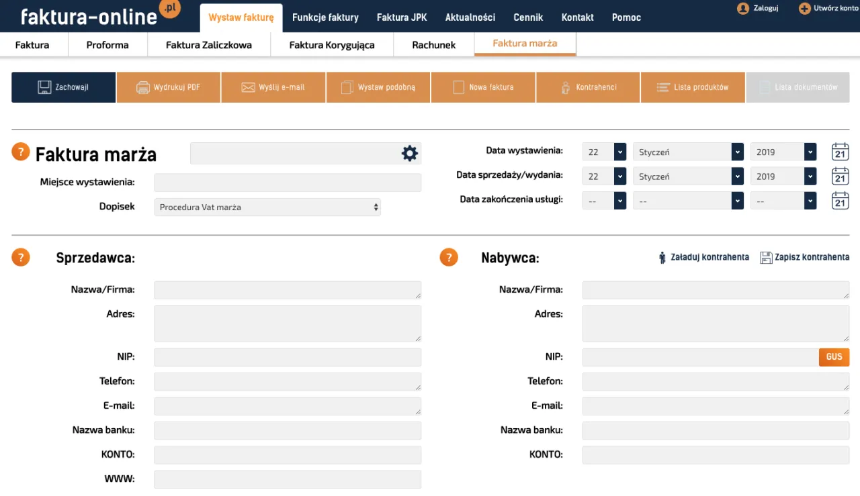Viewport: 860px width, 496px height.
Task: Focus the Sprzedawca NIP input field
Action: pyautogui.click(x=288, y=357)
